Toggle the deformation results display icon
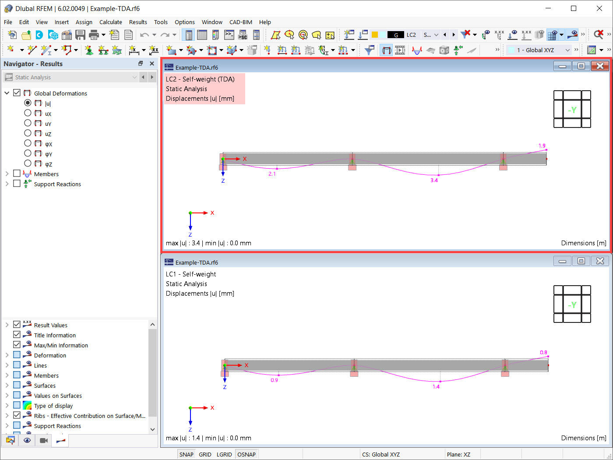 386,50
